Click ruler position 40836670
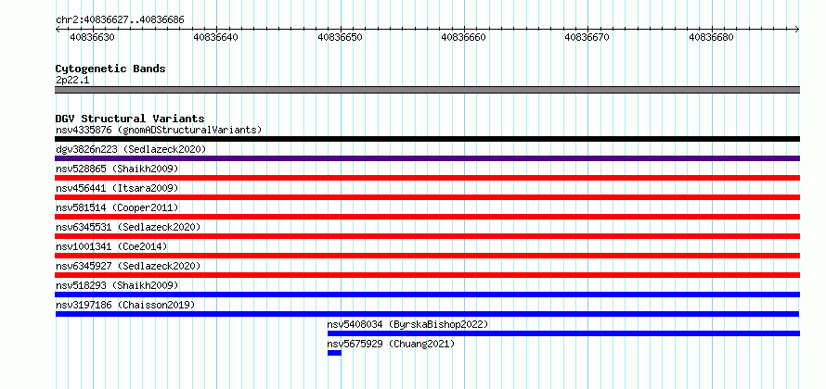 [587, 37]
